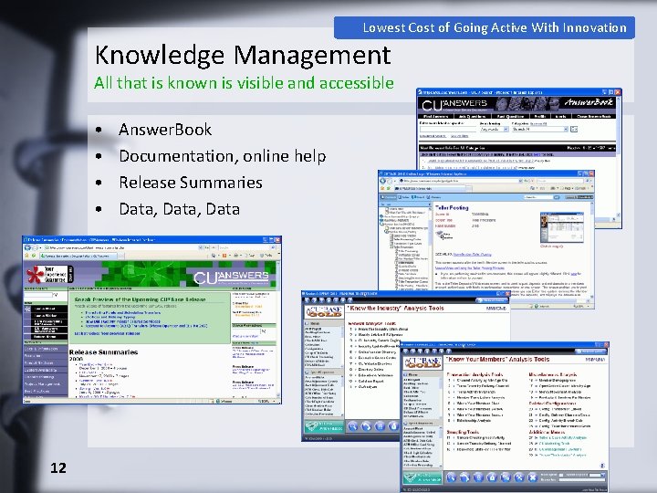Click 'Release Summaries' heading on web page
This screenshot has width=657, height=493.
coord(103,352)
